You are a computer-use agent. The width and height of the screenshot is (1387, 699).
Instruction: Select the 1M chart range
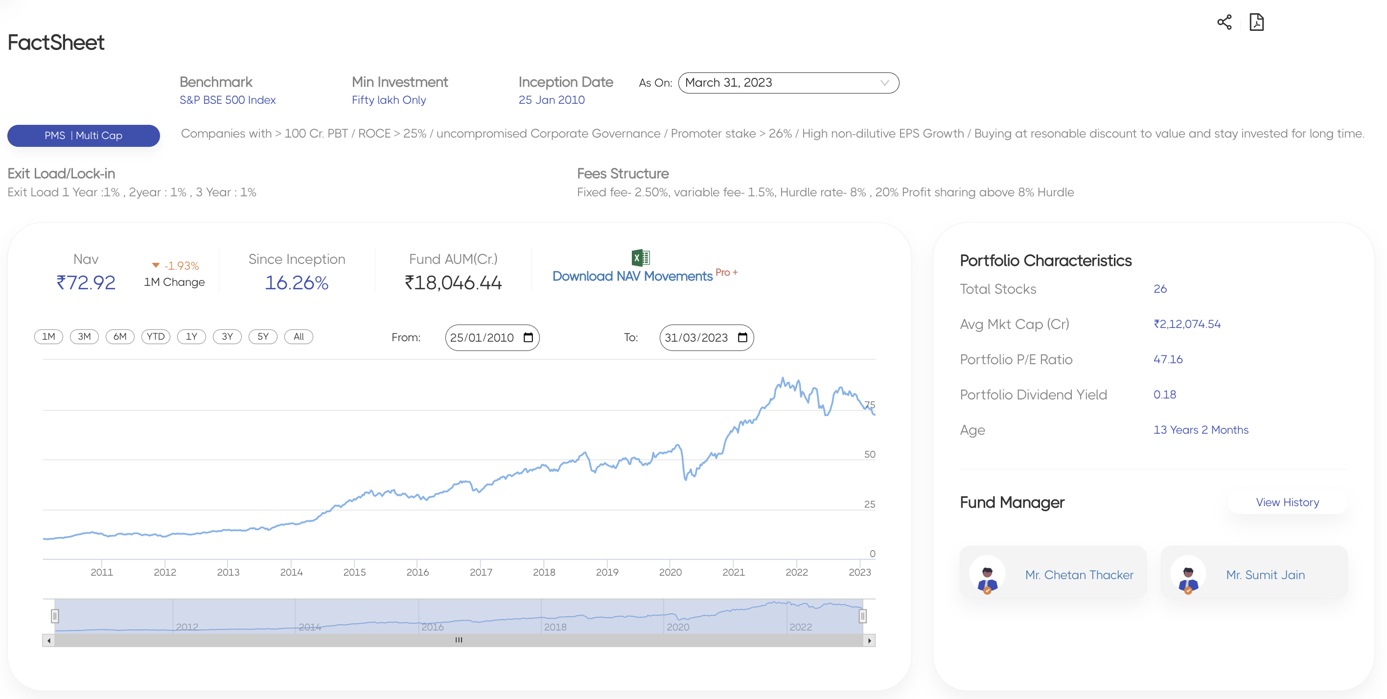(x=48, y=337)
